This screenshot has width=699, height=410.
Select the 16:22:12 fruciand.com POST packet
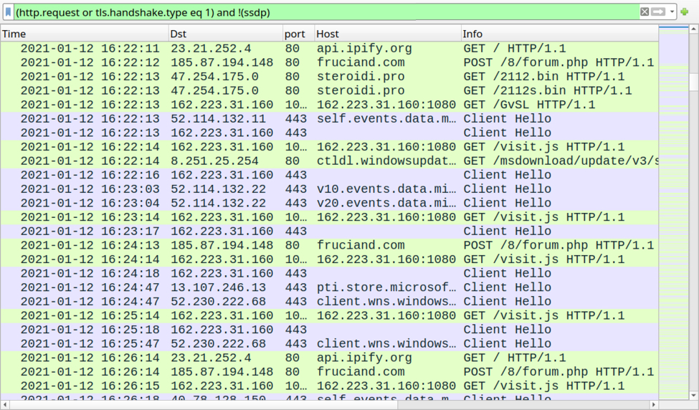coord(330,62)
